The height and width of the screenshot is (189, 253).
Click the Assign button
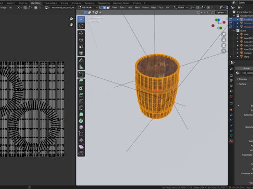[x=245, y=68]
